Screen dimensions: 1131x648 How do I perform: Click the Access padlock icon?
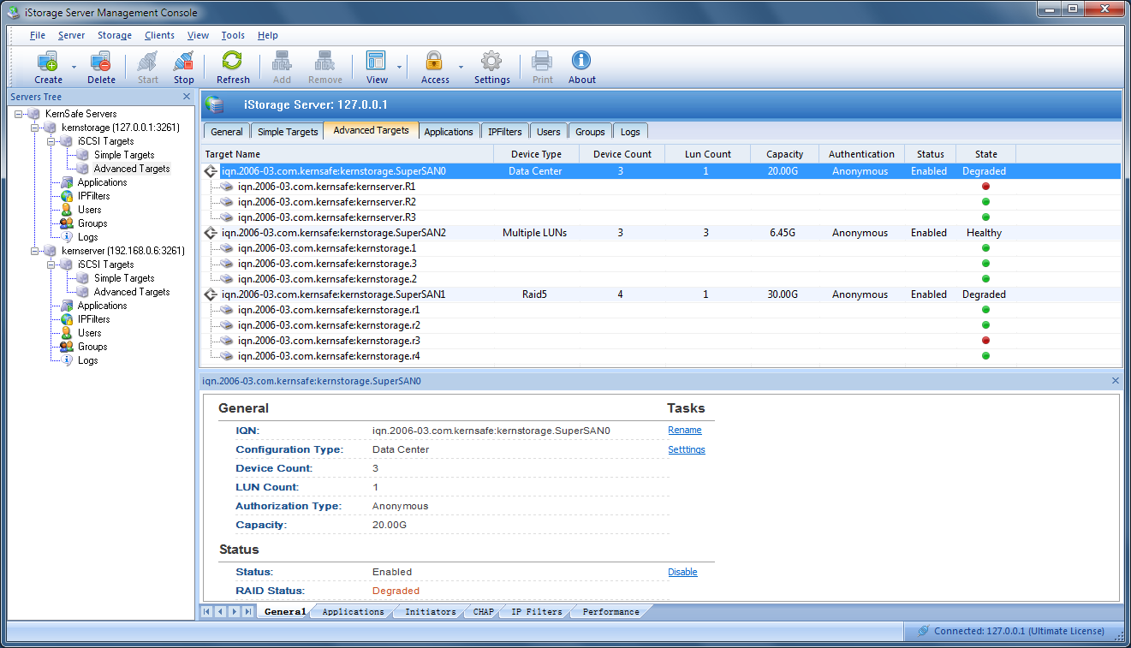click(434, 62)
